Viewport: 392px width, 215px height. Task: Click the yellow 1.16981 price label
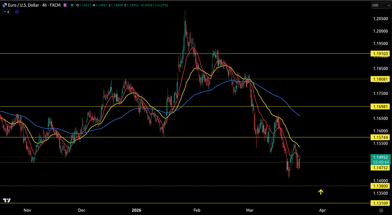(x=380, y=107)
